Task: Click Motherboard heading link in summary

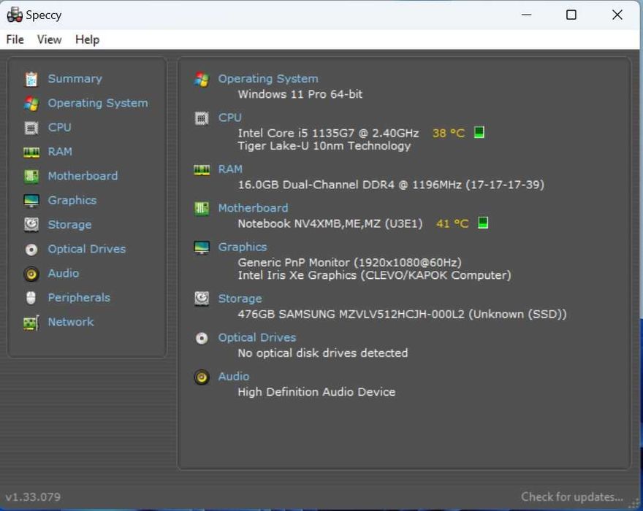Action: (x=253, y=208)
